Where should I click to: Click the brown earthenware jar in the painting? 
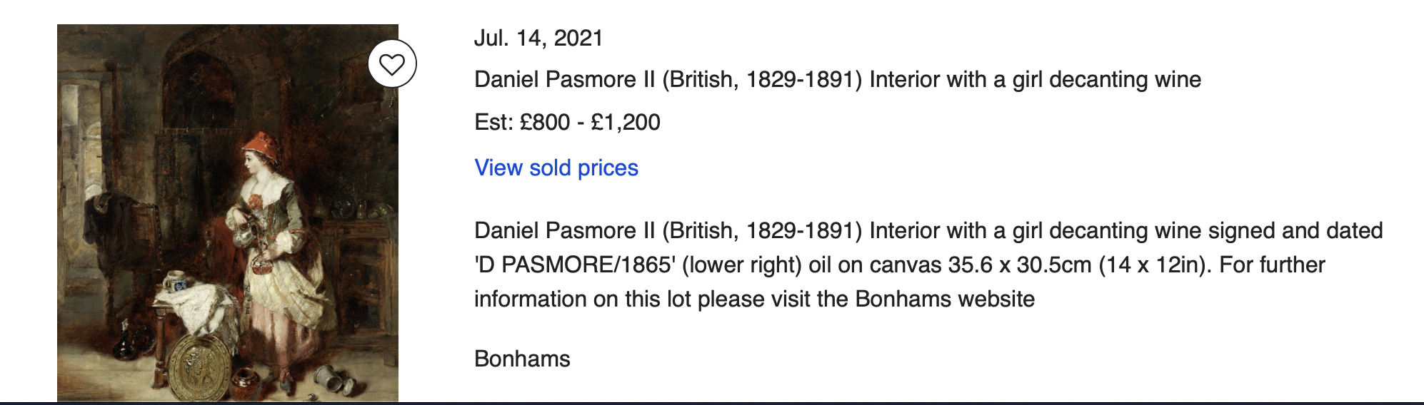tap(244, 383)
